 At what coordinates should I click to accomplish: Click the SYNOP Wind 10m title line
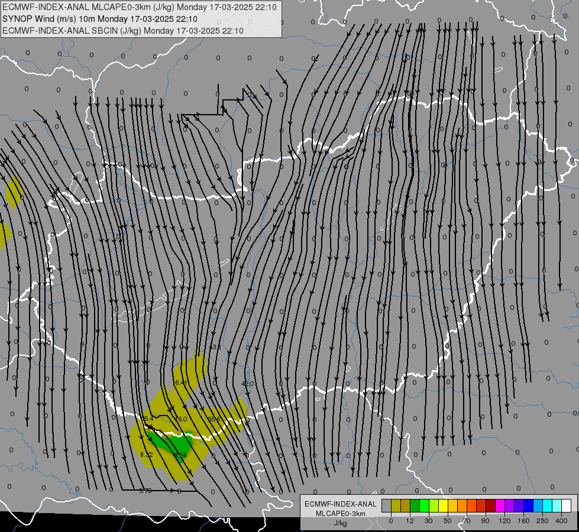point(100,19)
